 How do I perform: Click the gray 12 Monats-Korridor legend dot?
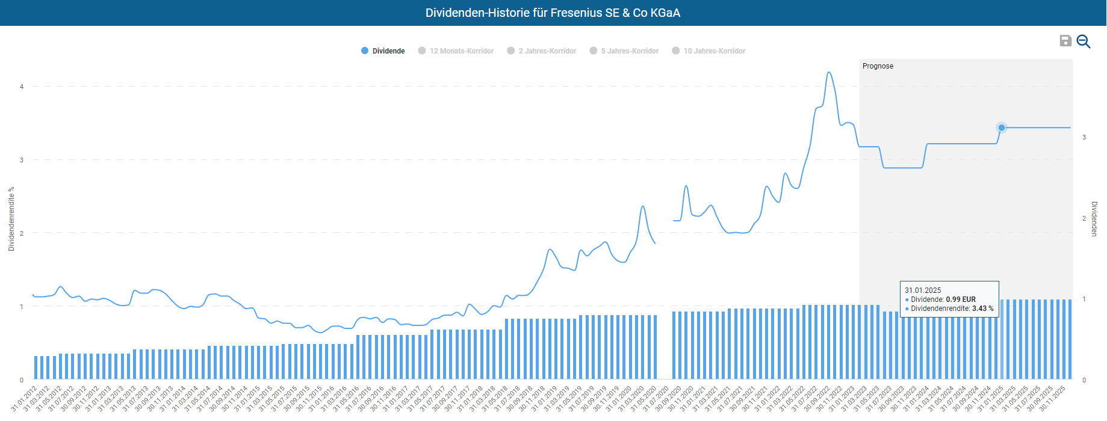pos(422,51)
